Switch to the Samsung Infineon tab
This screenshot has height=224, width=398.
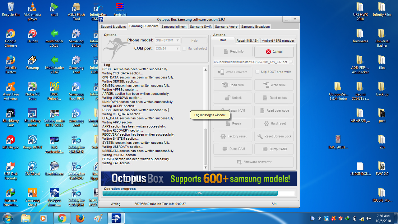[x=174, y=27]
